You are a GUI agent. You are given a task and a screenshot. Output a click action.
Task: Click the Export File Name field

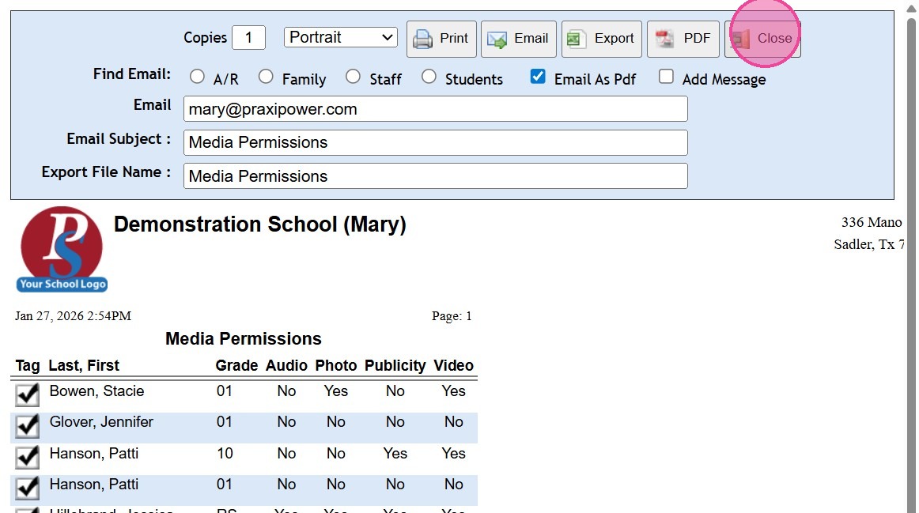(x=435, y=176)
